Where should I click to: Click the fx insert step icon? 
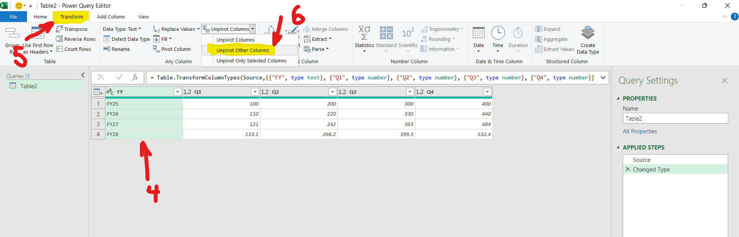[x=135, y=77]
